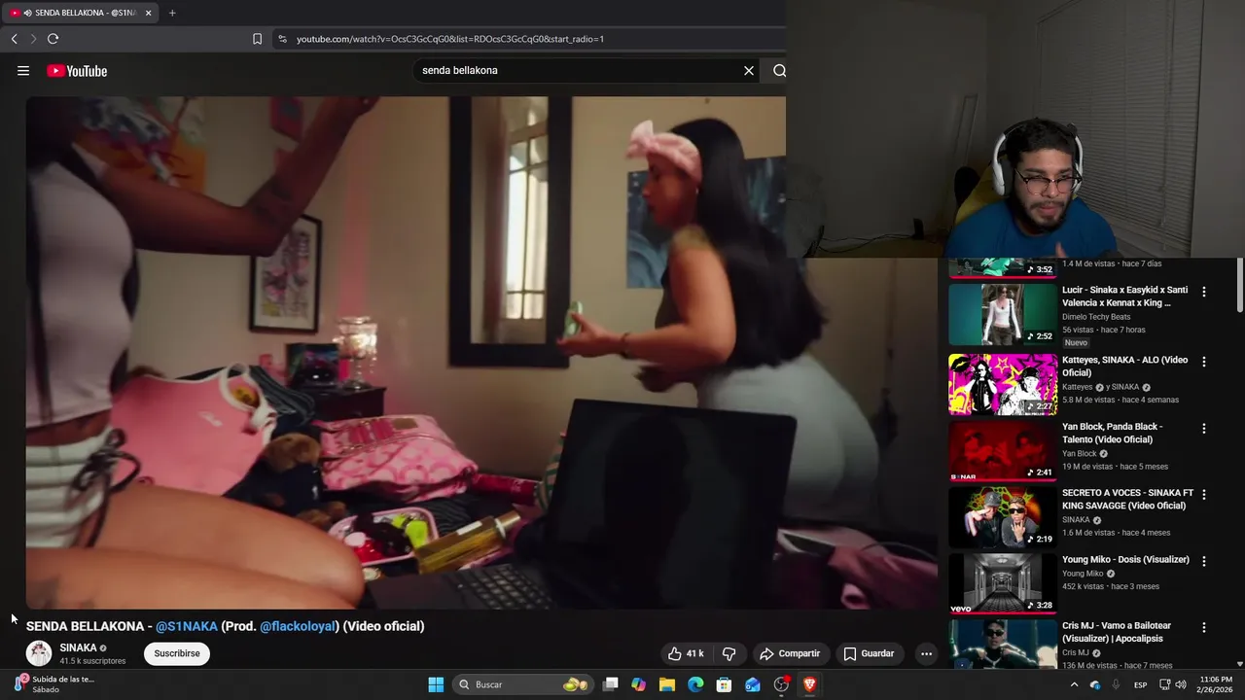Go to the YouTube home logo
Viewport: 1245px width, 700px height.
(x=77, y=71)
